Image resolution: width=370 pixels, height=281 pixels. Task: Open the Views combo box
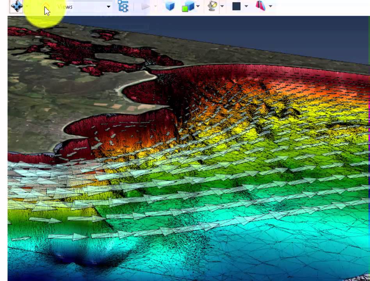click(x=84, y=7)
